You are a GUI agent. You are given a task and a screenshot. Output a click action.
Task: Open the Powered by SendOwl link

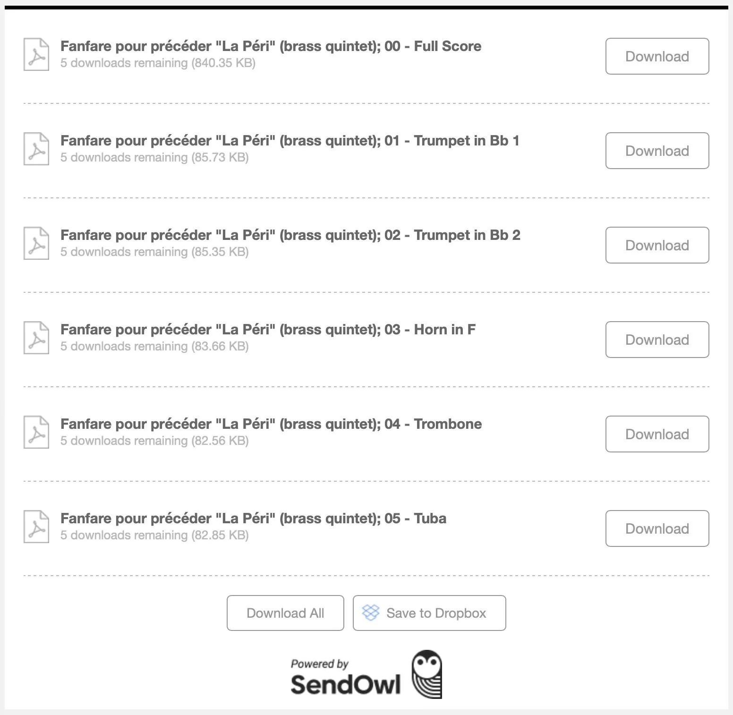[366, 674]
